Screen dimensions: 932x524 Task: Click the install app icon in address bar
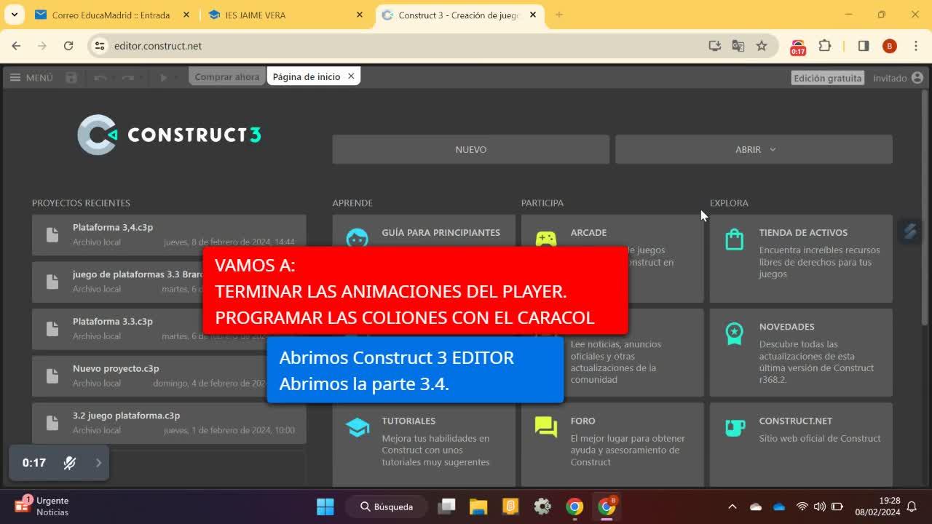715,46
